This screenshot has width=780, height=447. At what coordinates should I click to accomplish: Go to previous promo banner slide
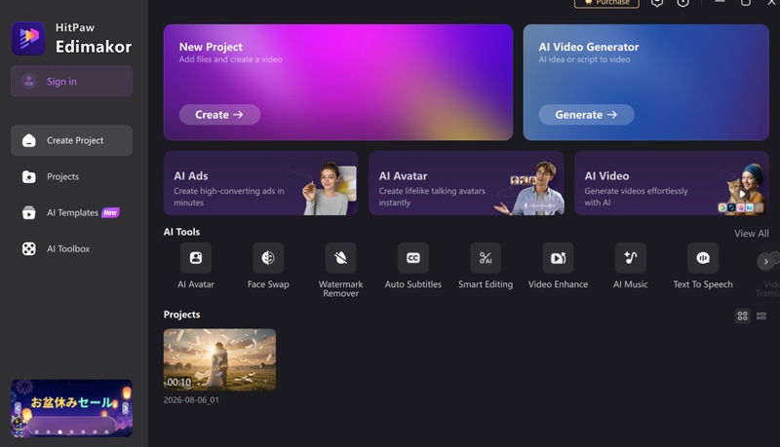click(x=18, y=408)
